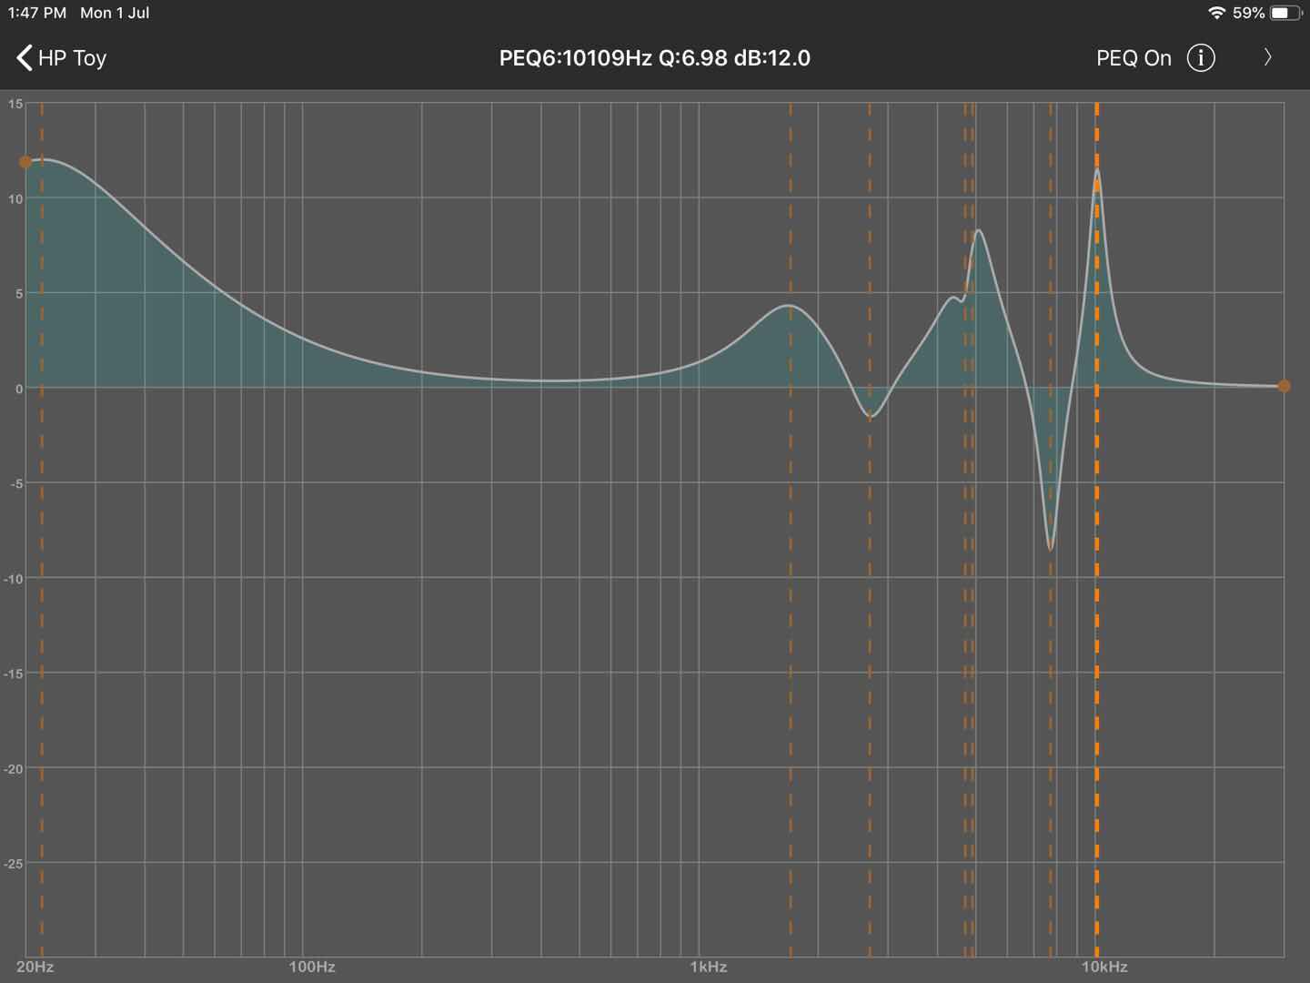Select the double dashed marker near 5kHz peak
Image resolution: width=1310 pixels, height=983 pixels.
click(x=969, y=528)
